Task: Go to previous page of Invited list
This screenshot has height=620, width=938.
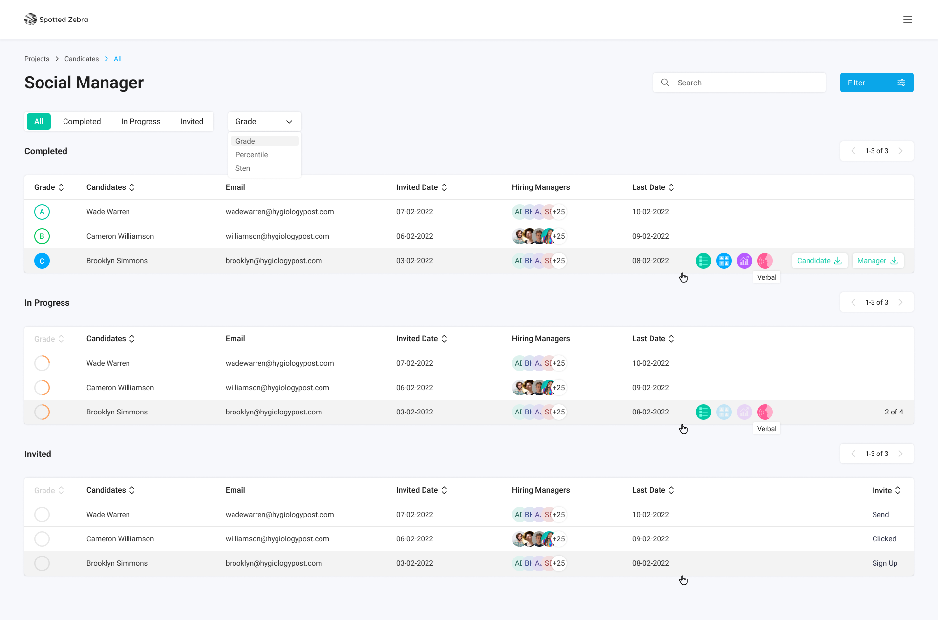Action: click(853, 454)
